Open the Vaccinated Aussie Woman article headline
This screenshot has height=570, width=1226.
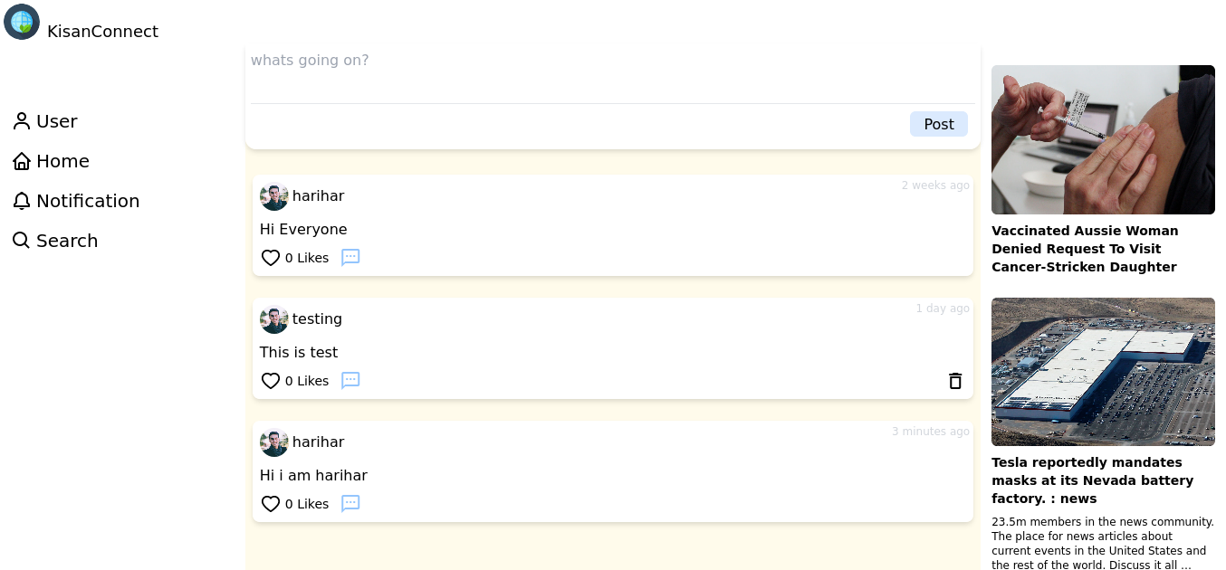tap(1086, 248)
